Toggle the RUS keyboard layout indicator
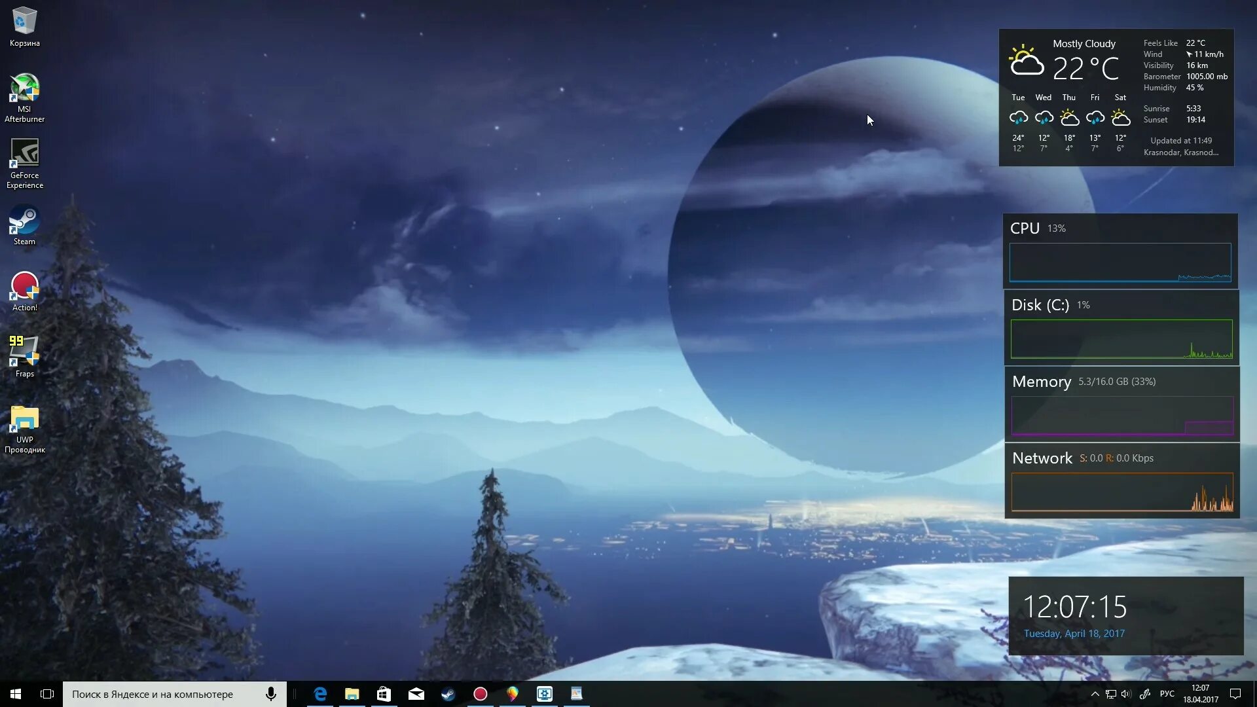1257x707 pixels. [1167, 694]
